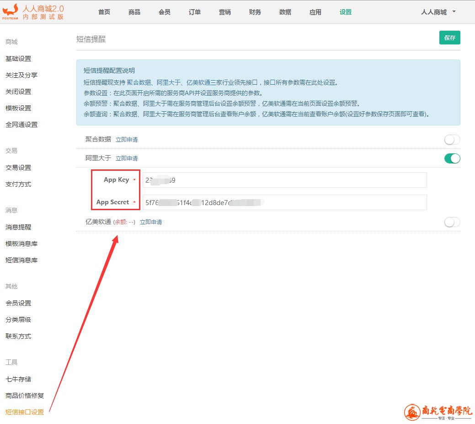Select the 营销 menu item
Image resolution: width=475 pixels, height=424 pixels.
click(x=225, y=12)
